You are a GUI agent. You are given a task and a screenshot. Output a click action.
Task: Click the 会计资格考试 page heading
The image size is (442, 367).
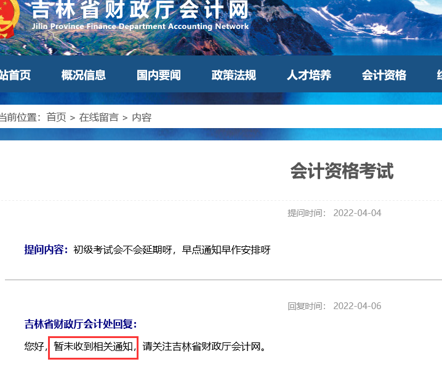point(342,171)
